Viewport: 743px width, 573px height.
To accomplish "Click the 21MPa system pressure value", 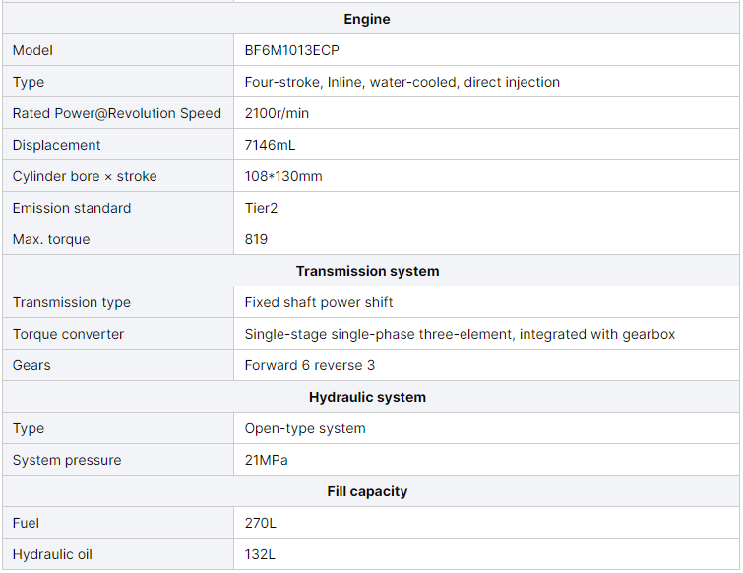I will [x=266, y=460].
